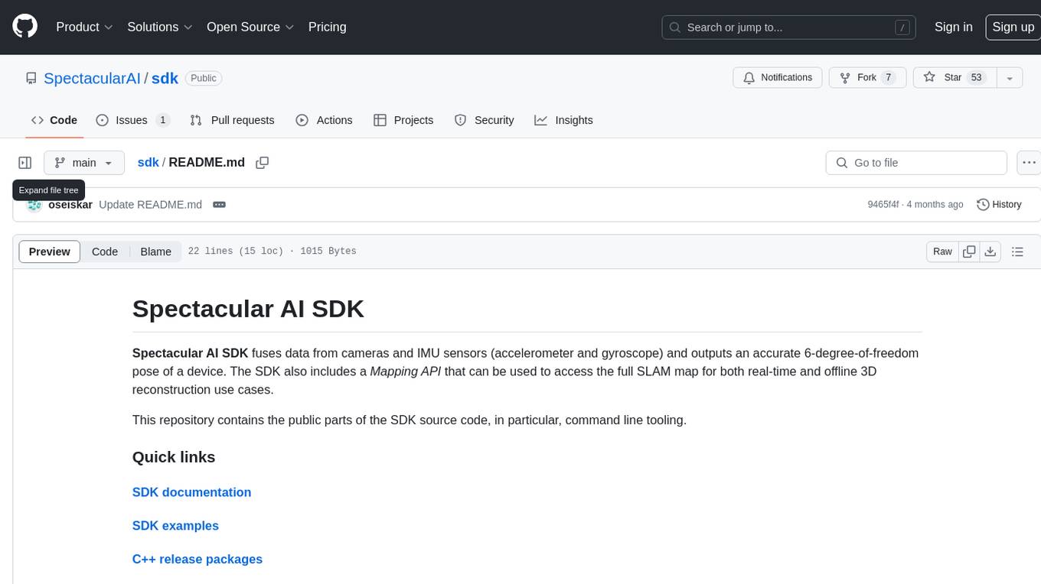
Task: Select the Blame view
Action: pos(155,251)
